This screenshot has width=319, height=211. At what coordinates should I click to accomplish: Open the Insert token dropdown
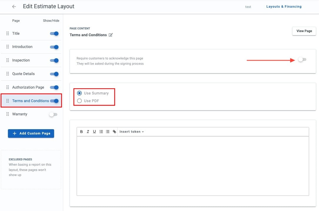[132, 132]
